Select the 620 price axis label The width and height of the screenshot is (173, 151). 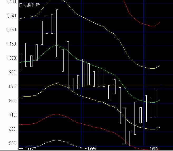pyautogui.click(x=12, y=129)
